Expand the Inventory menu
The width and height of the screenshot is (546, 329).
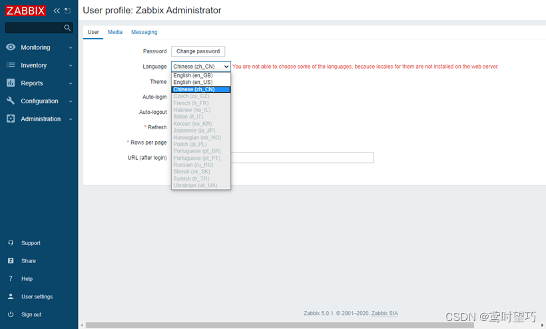71,65
